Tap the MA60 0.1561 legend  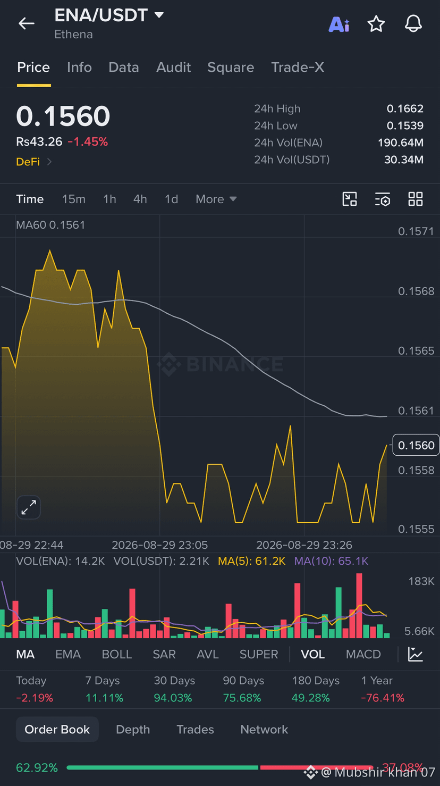[x=50, y=225]
